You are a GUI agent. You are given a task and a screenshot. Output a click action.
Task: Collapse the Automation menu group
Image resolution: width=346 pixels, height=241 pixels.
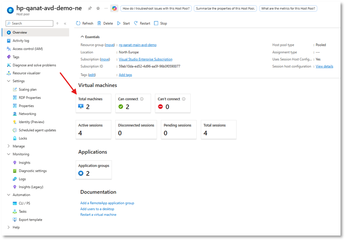click(8, 195)
